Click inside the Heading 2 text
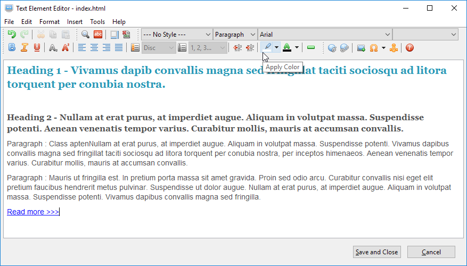 pyautogui.click(x=215, y=123)
